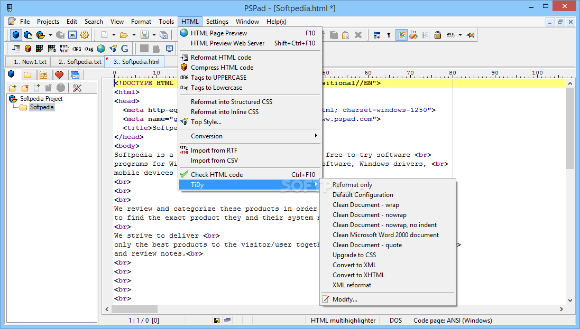The width and height of the screenshot is (580, 329).
Task: Open the color picker grid icon
Action: point(40,49)
